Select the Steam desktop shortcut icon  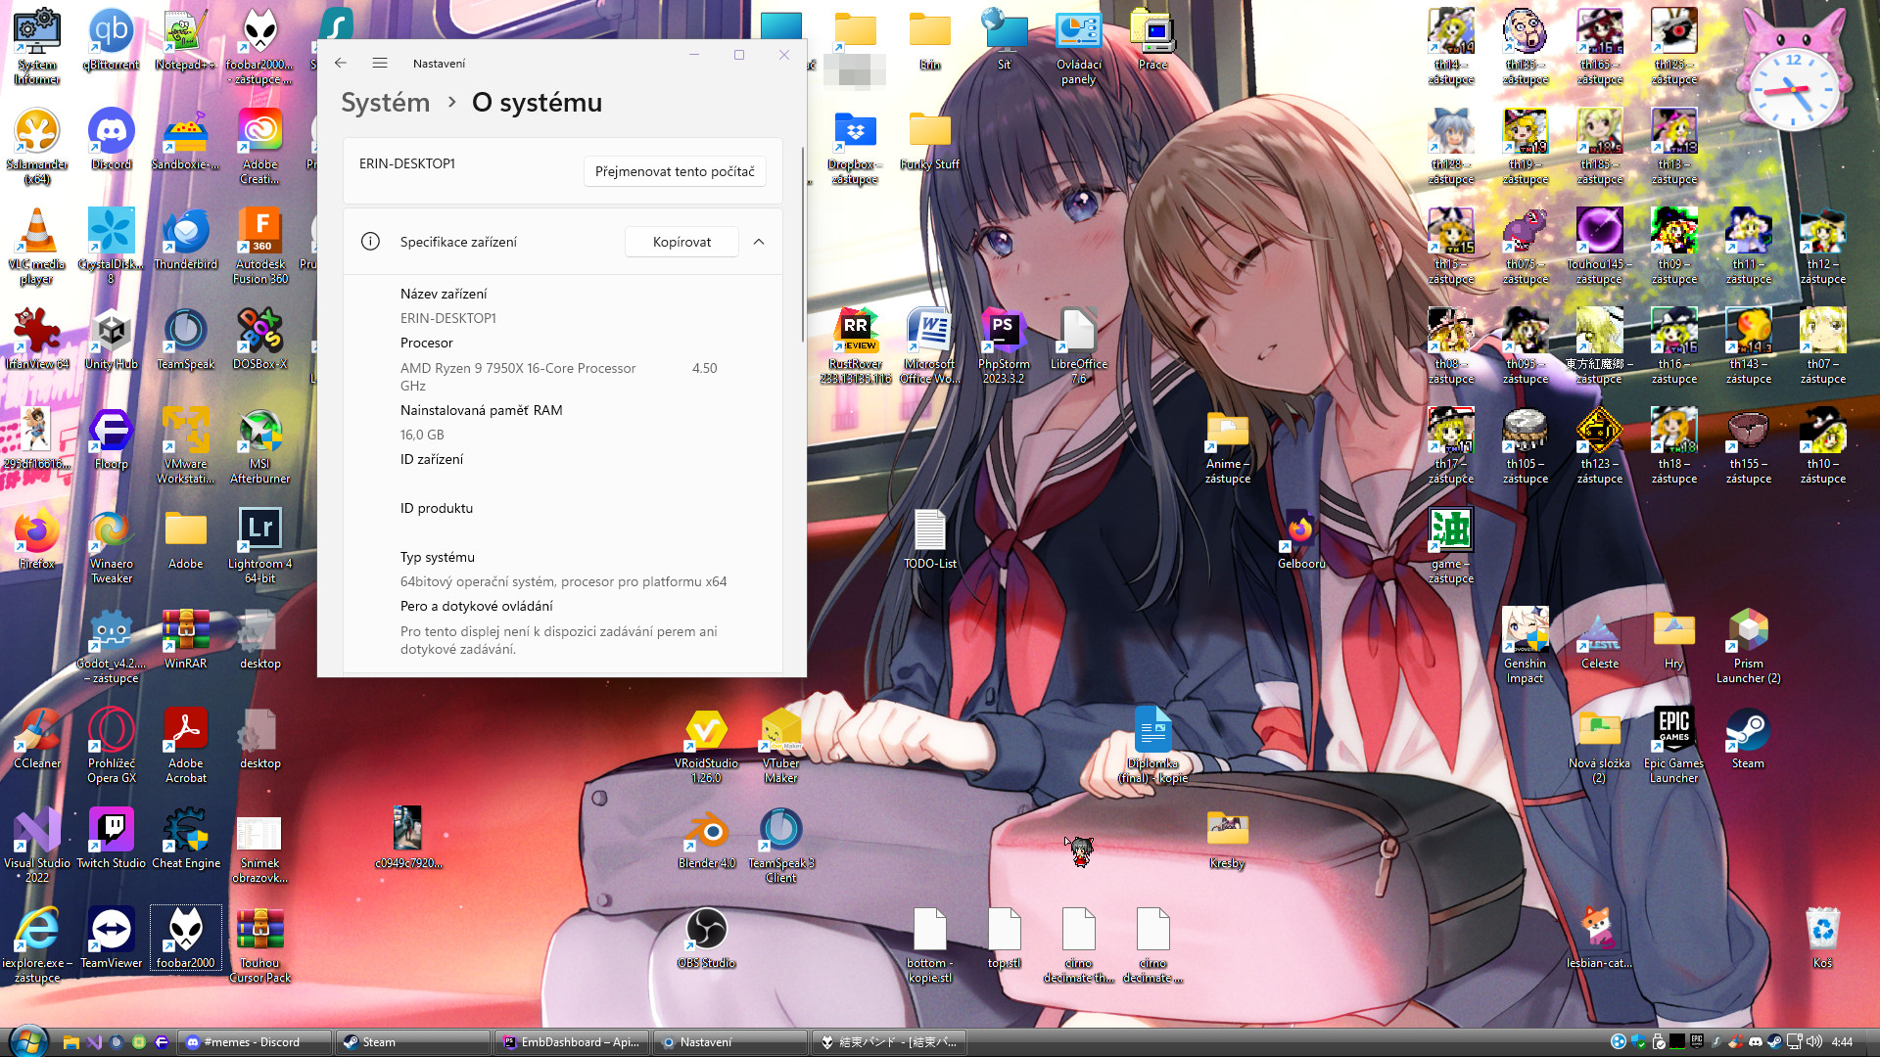[x=1749, y=738]
